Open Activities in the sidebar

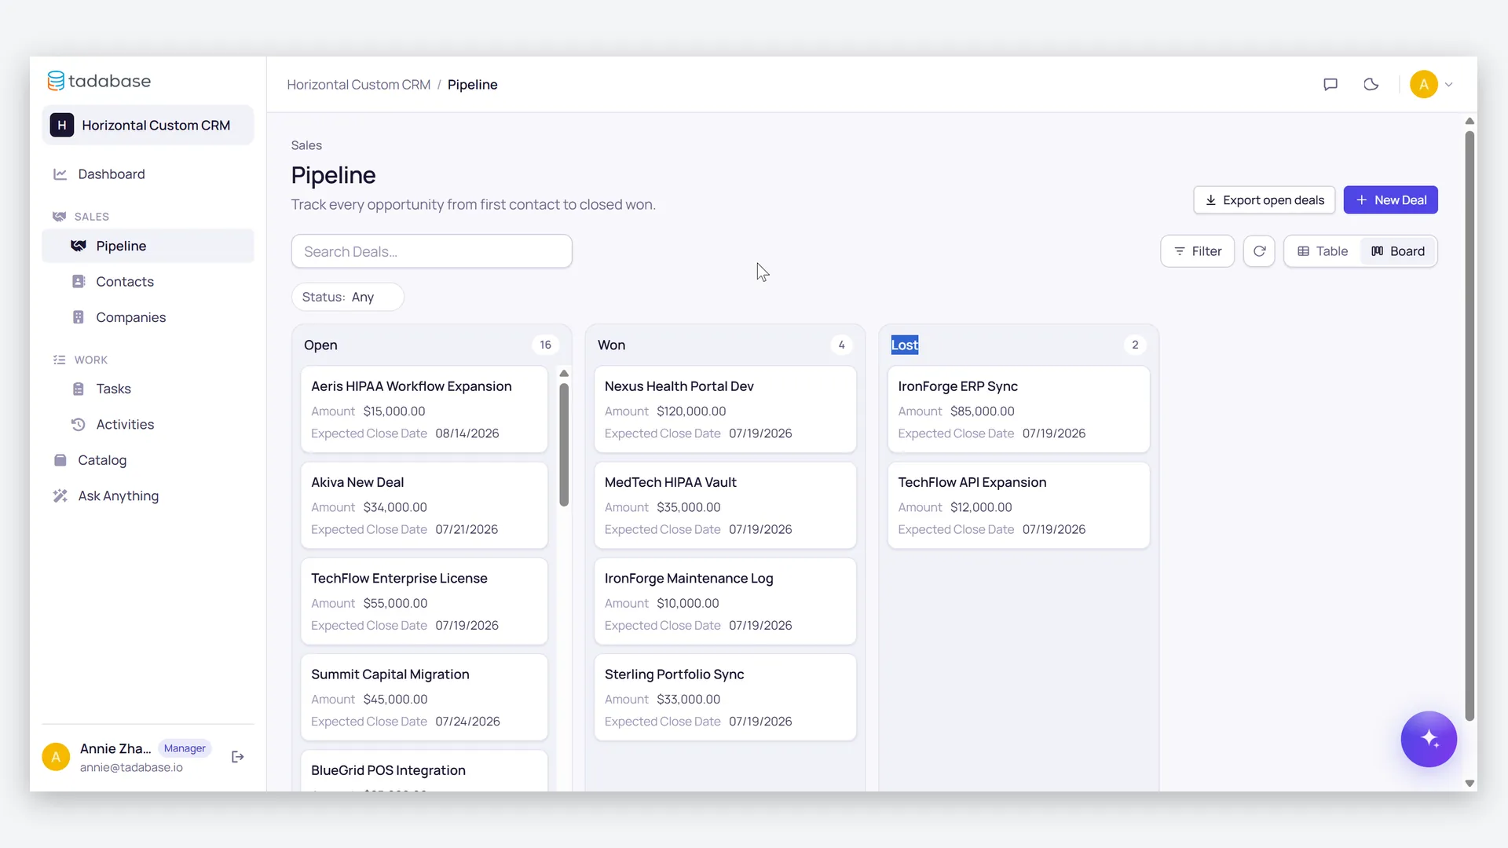pyautogui.click(x=148, y=425)
